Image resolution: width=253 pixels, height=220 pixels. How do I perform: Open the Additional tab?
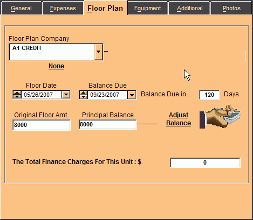[x=189, y=8]
